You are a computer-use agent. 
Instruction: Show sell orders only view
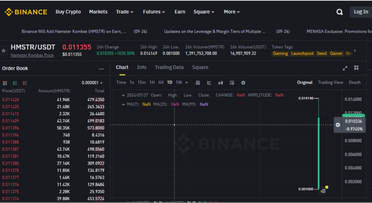[25, 83]
